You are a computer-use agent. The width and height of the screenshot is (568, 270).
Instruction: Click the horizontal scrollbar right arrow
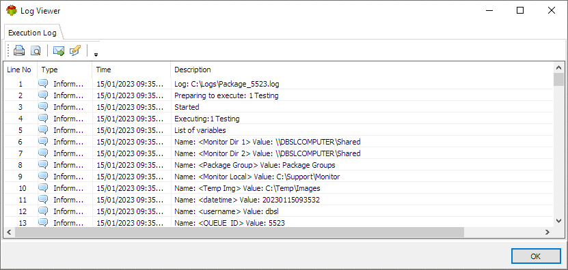(547, 232)
